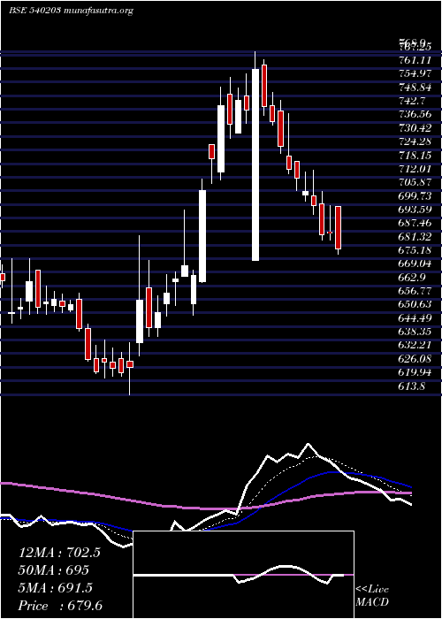
Task: Click the 687.46 price axis label
Action: point(415,223)
